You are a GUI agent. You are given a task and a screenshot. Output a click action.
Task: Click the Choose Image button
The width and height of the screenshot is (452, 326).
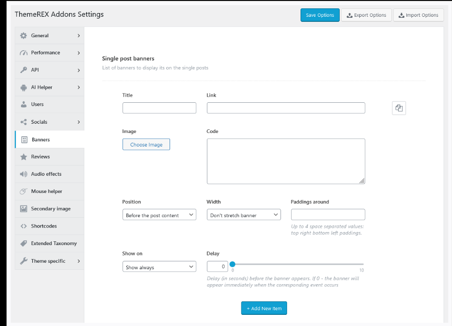(146, 145)
